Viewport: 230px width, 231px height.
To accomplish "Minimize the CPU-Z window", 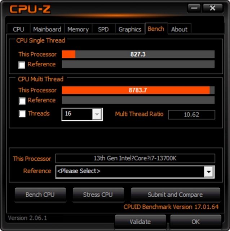I will pyautogui.click(x=194, y=8).
